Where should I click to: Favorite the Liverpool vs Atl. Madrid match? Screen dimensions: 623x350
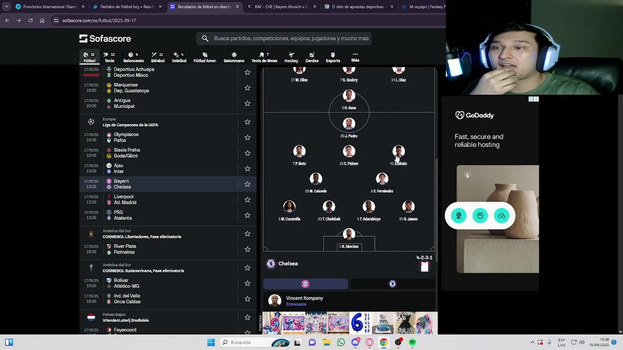(247, 200)
